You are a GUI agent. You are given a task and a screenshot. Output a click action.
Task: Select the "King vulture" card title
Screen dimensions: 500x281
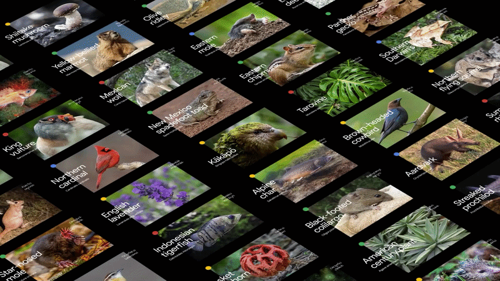coord(19,148)
